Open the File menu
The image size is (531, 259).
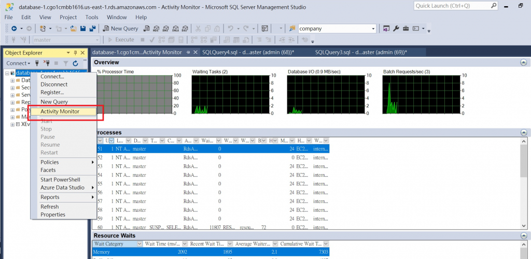pyautogui.click(x=8, y=17)
